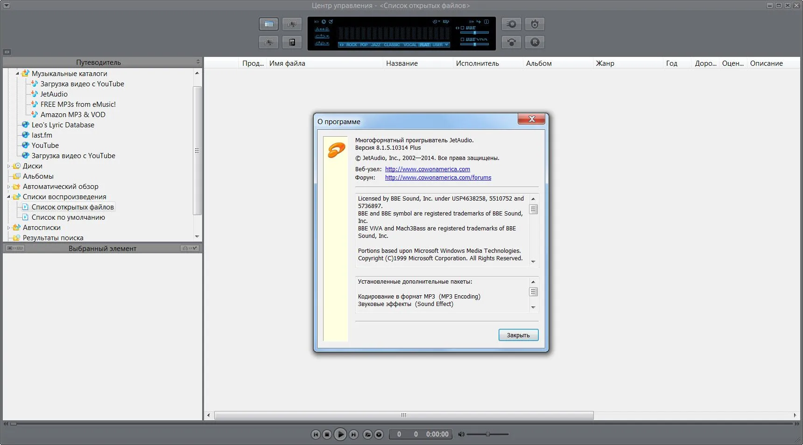Select the POP equalizer preset
This screenshot has height=445, width=803.
tap(364, 45)
